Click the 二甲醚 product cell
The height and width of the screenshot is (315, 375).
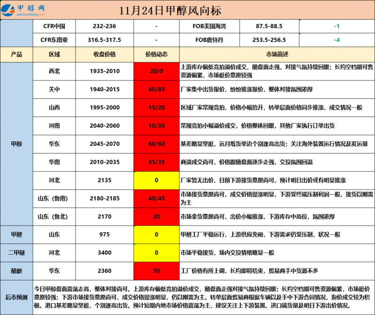pyautogui.click(x=16, y=253)
